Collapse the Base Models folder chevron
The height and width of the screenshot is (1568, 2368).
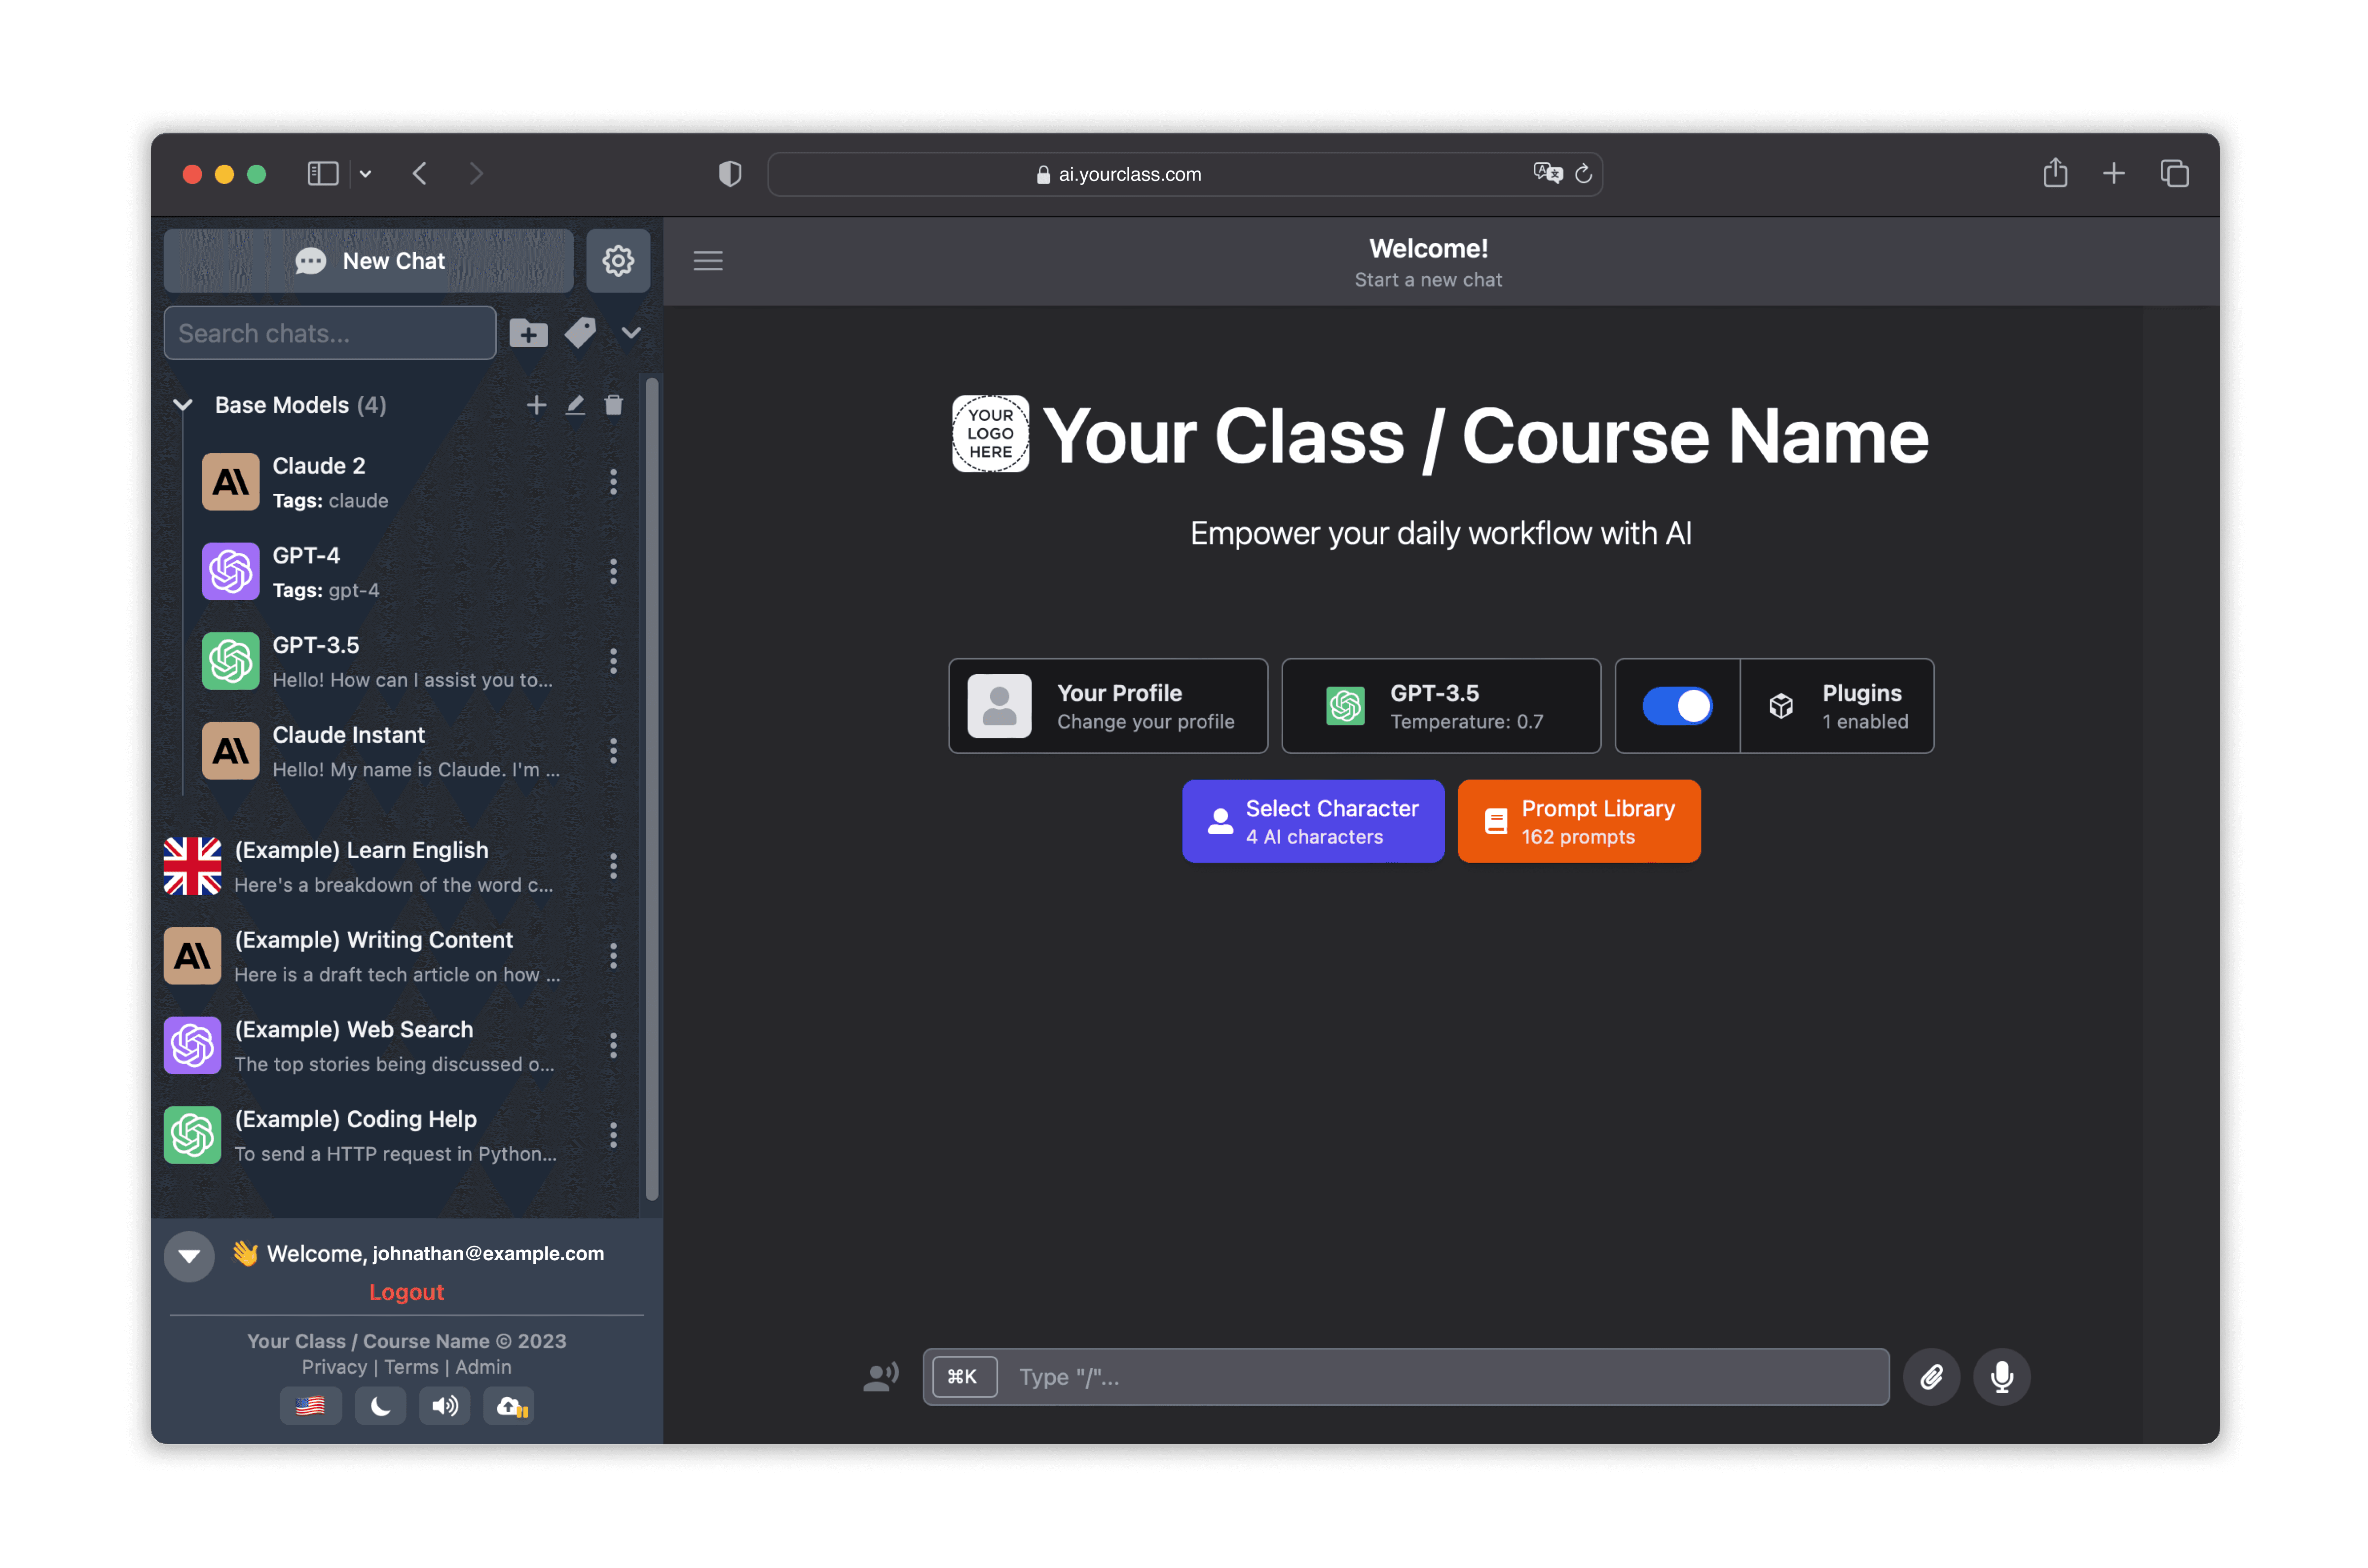pyautogui.click(x=183, y=405)
